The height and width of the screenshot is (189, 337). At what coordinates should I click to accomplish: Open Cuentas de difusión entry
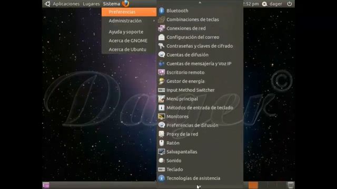[200, 55]
